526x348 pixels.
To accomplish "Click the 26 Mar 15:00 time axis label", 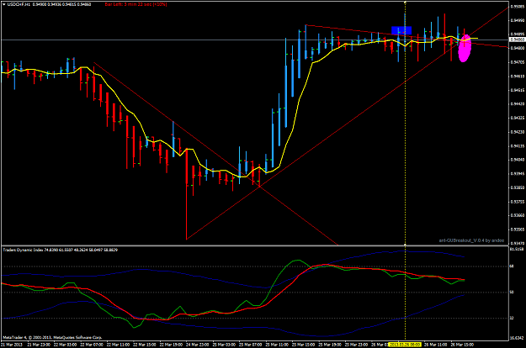I will coord(462,345).
